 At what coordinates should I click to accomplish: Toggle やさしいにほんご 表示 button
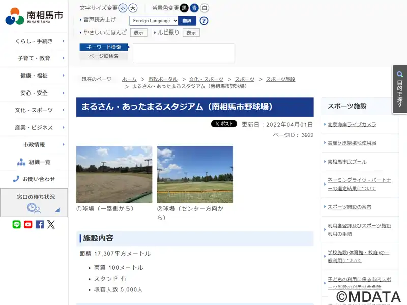coord(138,33)
